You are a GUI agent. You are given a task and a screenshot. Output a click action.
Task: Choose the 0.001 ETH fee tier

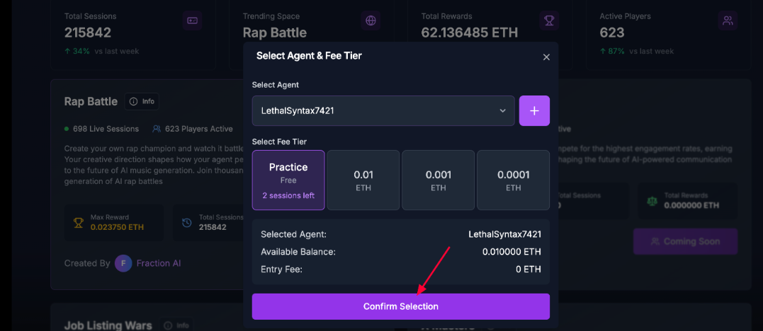coord(438,180)
